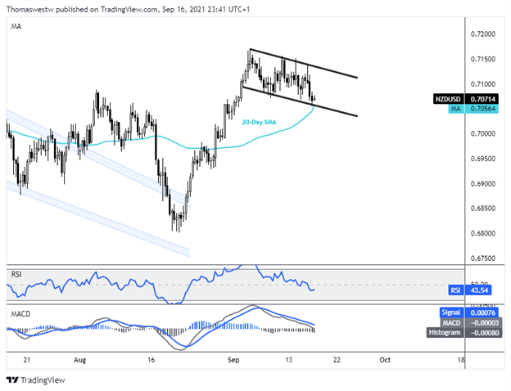Select the upper black channel trendline

[303, 64]
